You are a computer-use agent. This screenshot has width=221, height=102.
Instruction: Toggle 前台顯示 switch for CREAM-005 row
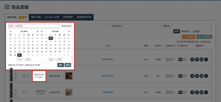click(182, 92)
